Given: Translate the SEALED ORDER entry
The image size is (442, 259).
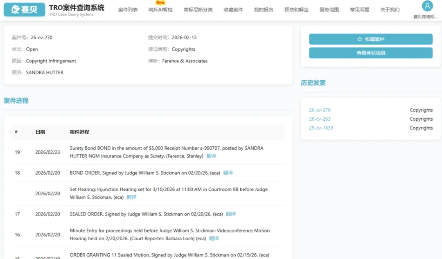Looking at the screenshot, I should pyautogui.click(x=231, y=214).
